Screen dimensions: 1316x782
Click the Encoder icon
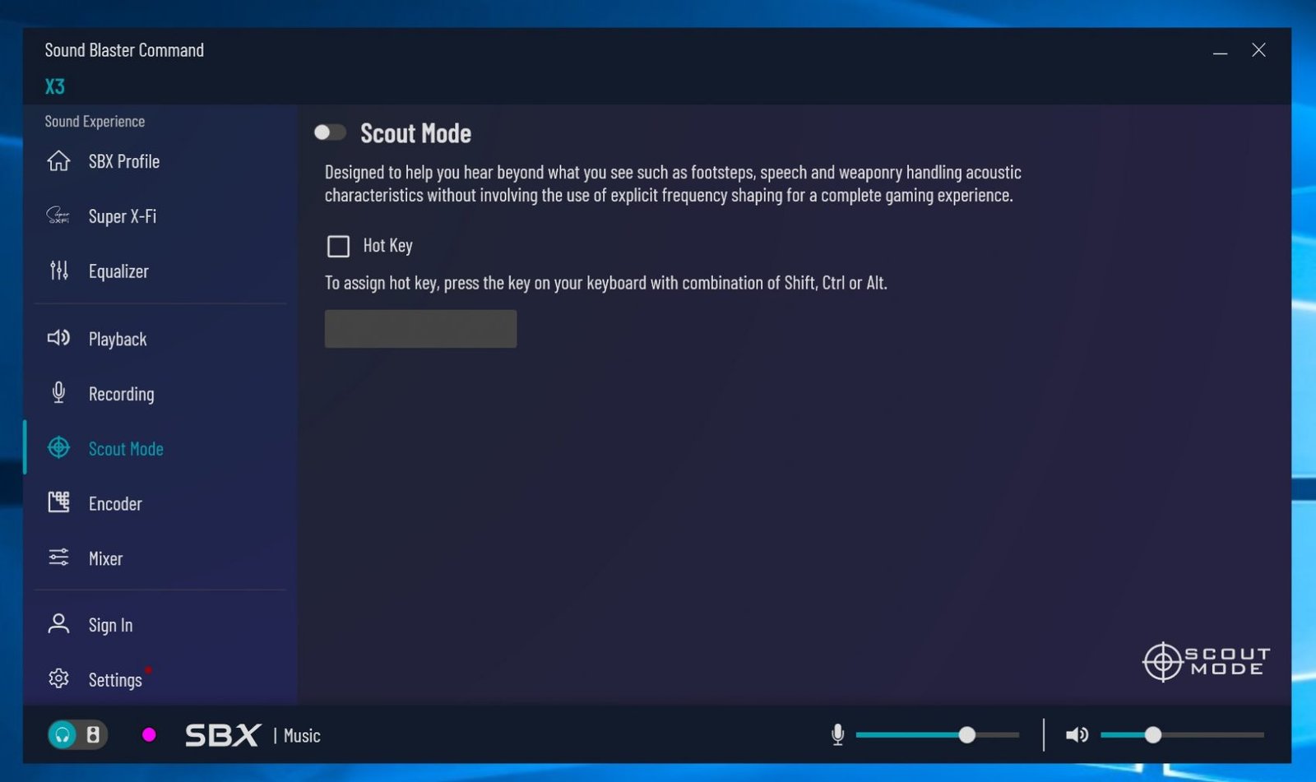[x=58, y=502]
